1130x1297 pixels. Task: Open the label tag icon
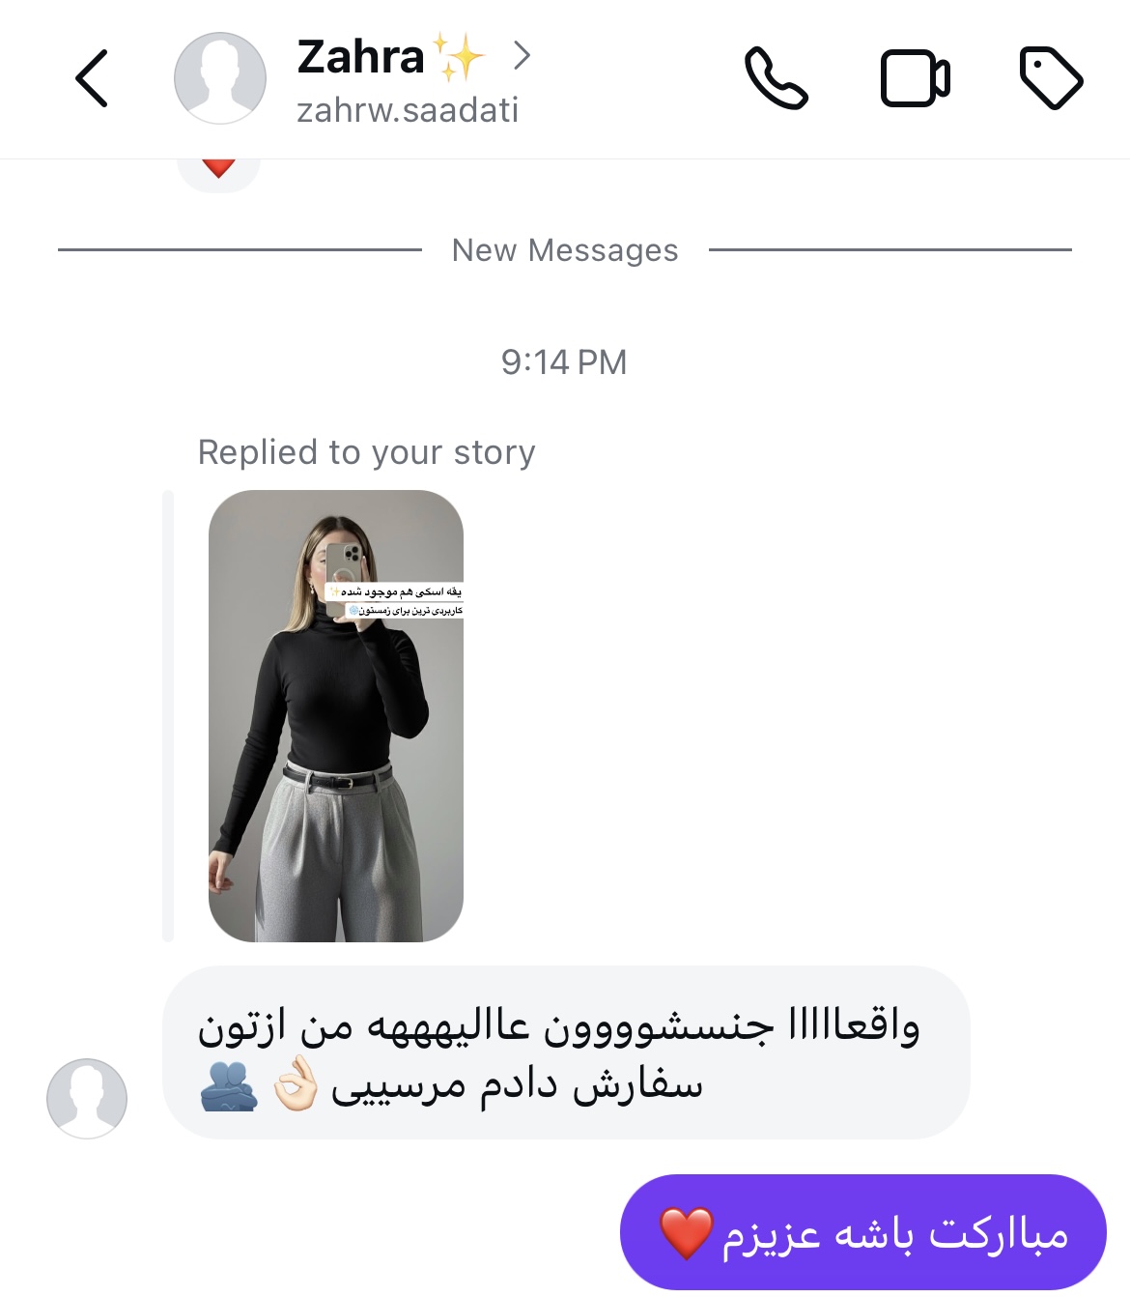click(1051, 77)
